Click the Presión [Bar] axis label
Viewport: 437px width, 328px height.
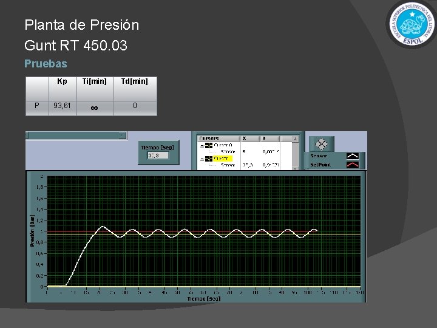pyautogui.click(x=33, y=230)
